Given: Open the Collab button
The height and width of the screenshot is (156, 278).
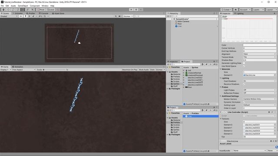Looking at the screenshot, I should coord(226,10).
